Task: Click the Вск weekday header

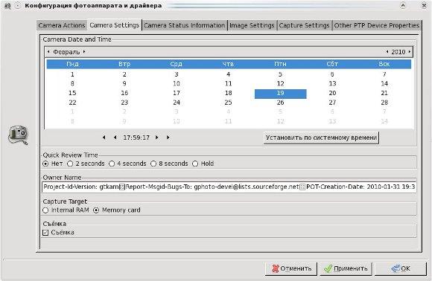Action: (x=384, y=64)
